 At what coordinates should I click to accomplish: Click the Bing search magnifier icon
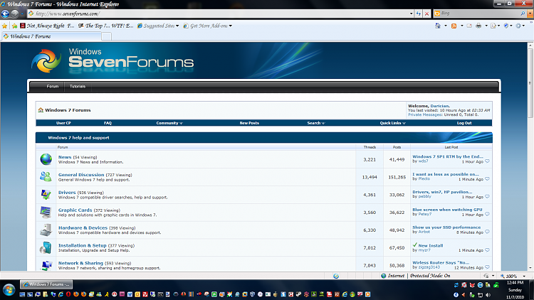click(523, 14)
